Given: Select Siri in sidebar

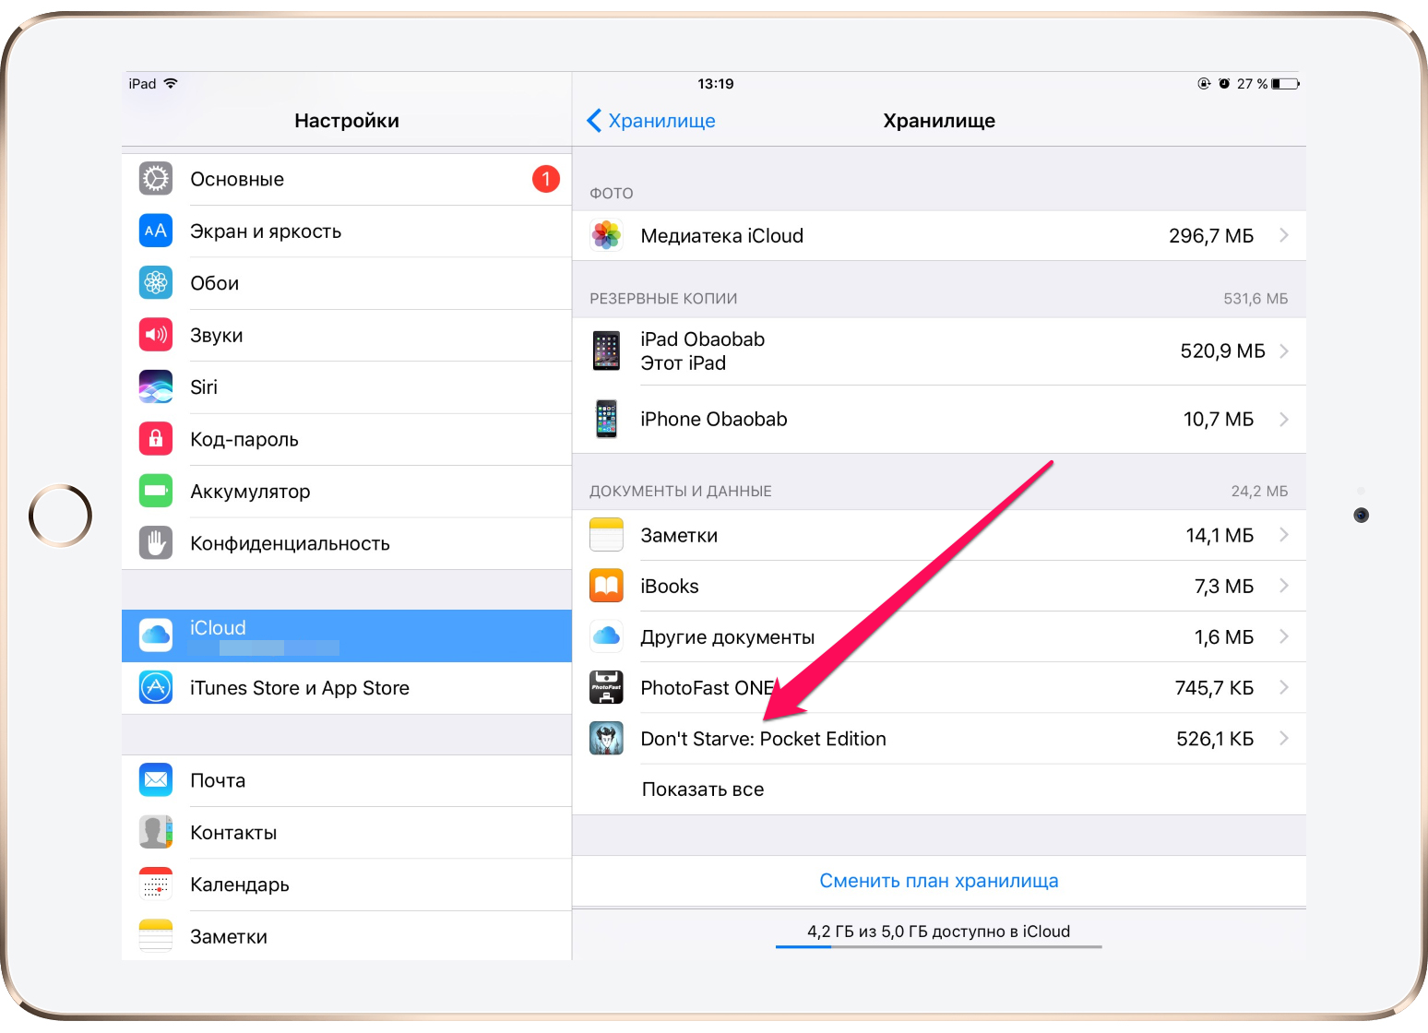Looking at the screenshot, I should (x=347, y=387).
